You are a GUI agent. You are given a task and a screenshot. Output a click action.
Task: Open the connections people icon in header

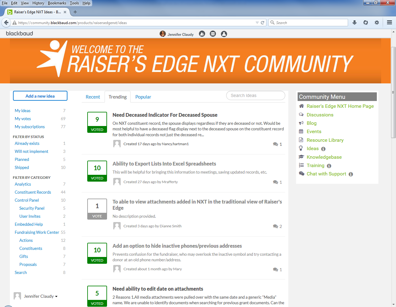[202, 34]
